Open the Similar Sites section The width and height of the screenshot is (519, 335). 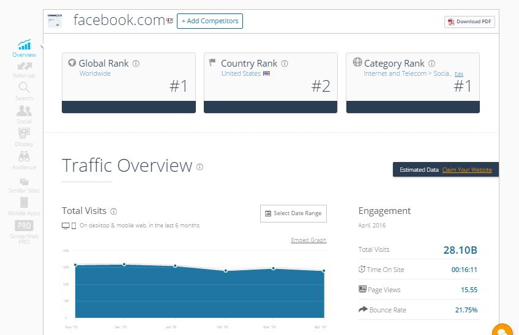(24, 185)
